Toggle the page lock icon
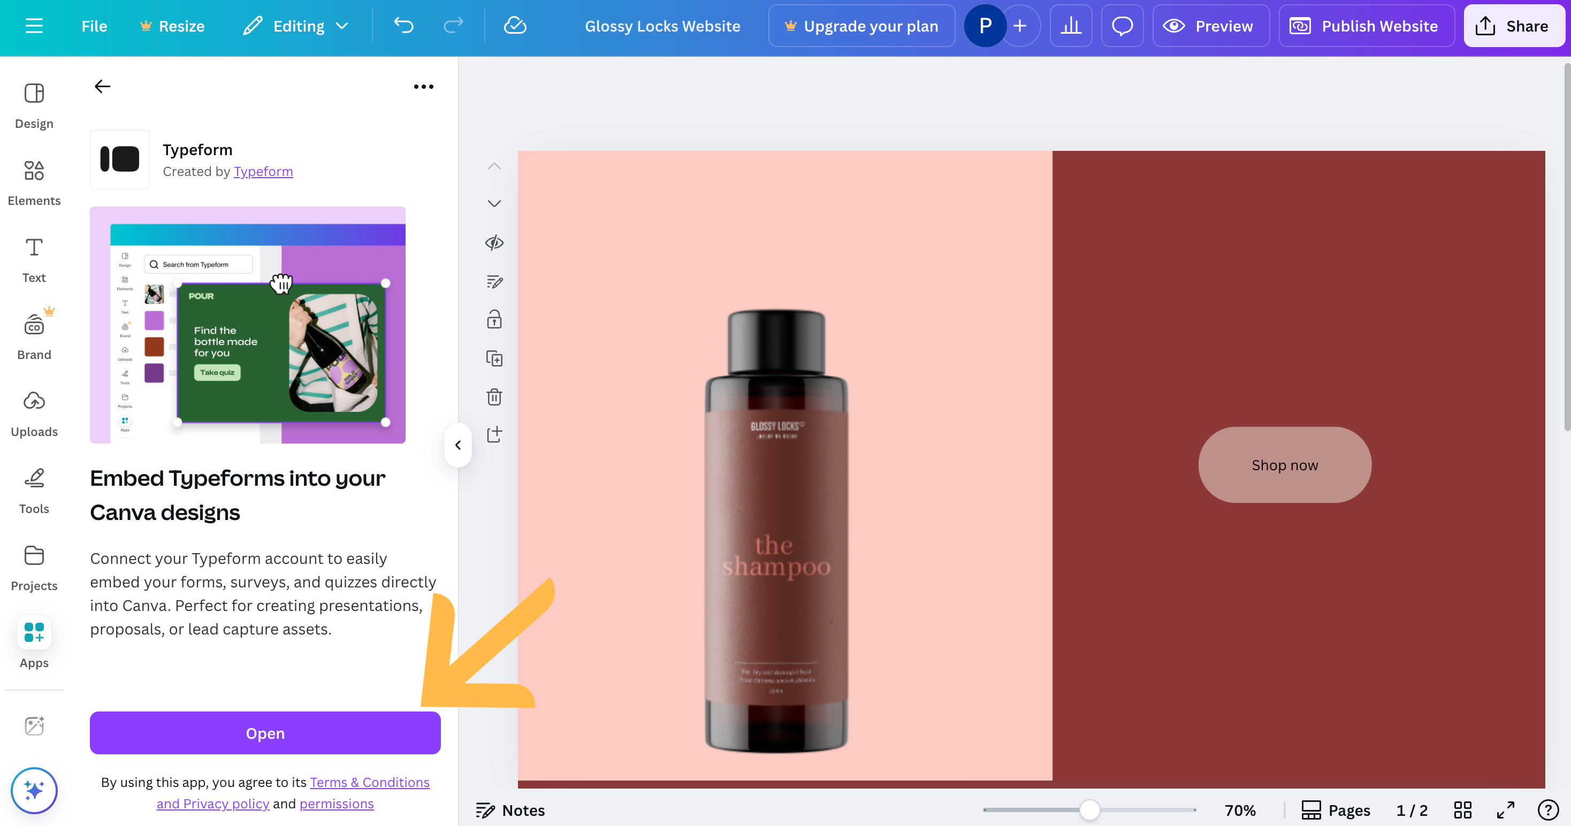 (x=494, y=319)
